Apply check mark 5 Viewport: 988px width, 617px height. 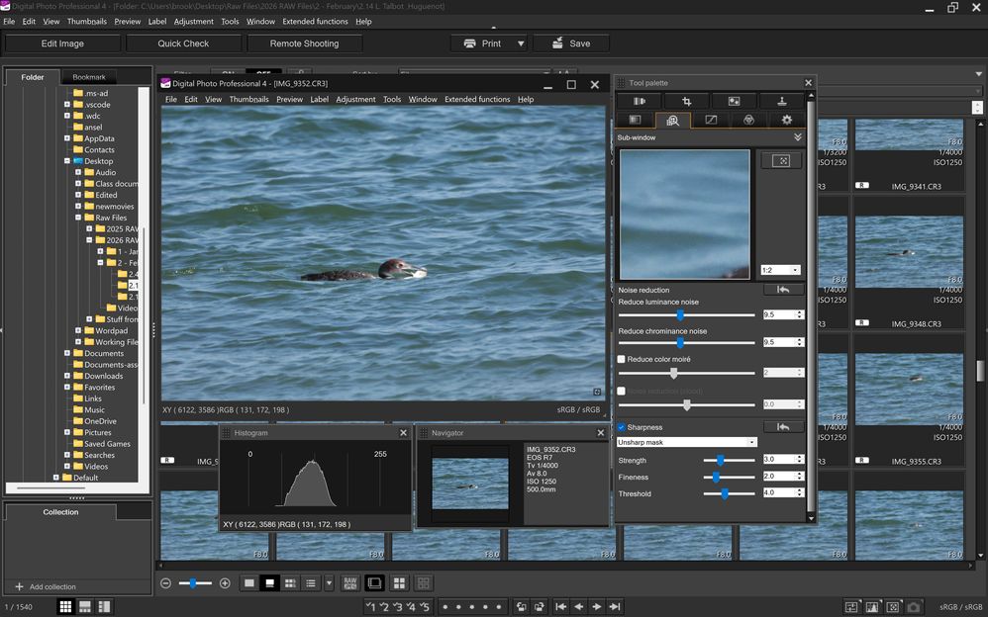tap(425, 607)
